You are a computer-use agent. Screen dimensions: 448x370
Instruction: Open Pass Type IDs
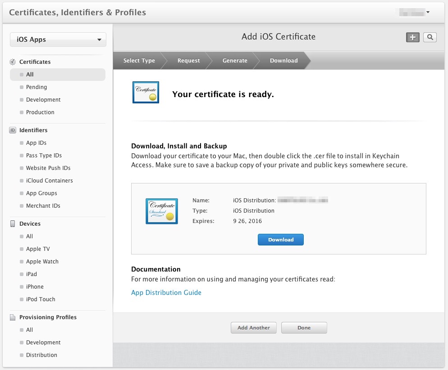[x=44, y=156]
